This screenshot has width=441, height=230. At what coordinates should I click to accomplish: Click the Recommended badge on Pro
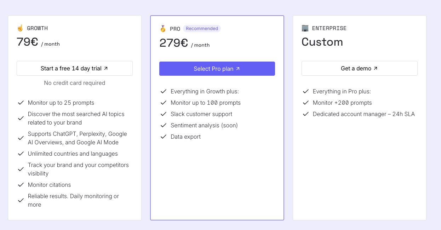pos(202,29)
